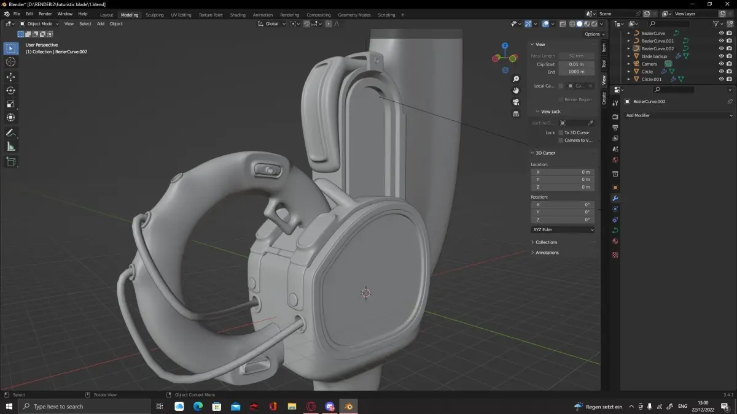
Task: Pin the BezierCurve.002 properties panel
Action: click(x=730, y=101)
